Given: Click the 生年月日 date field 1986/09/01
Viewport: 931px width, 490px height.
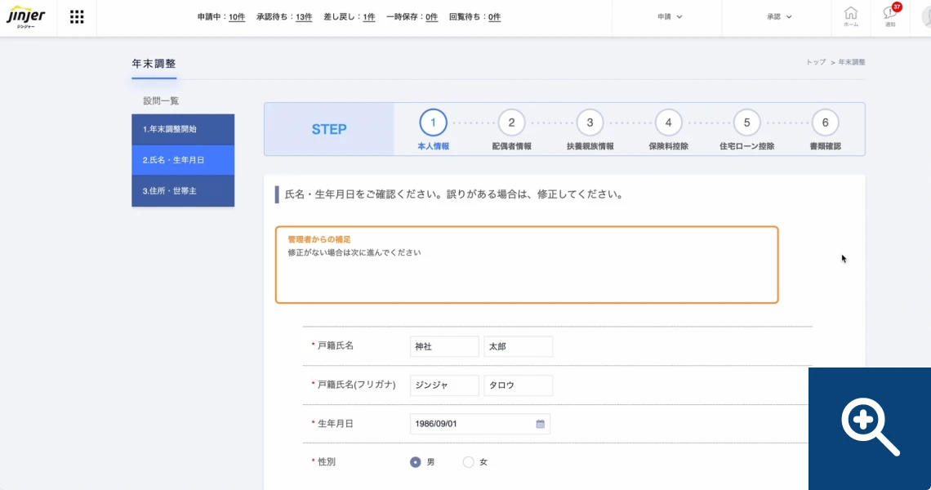Looking at the screenshot, I should [479, 424].
